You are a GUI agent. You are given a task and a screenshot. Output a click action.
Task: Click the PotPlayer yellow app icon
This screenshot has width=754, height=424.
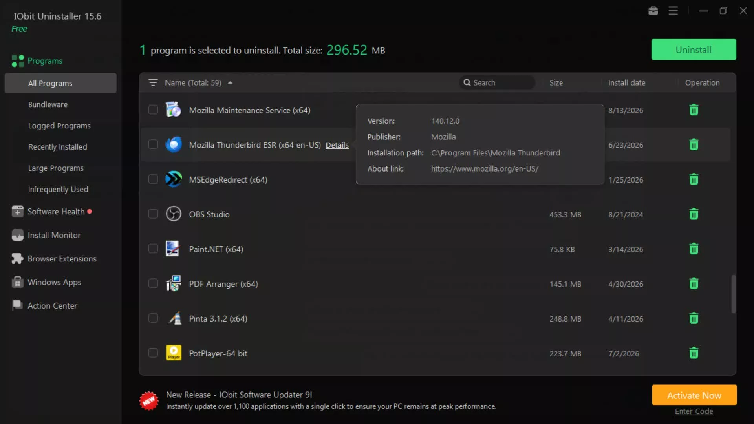(x=173, y=353)
